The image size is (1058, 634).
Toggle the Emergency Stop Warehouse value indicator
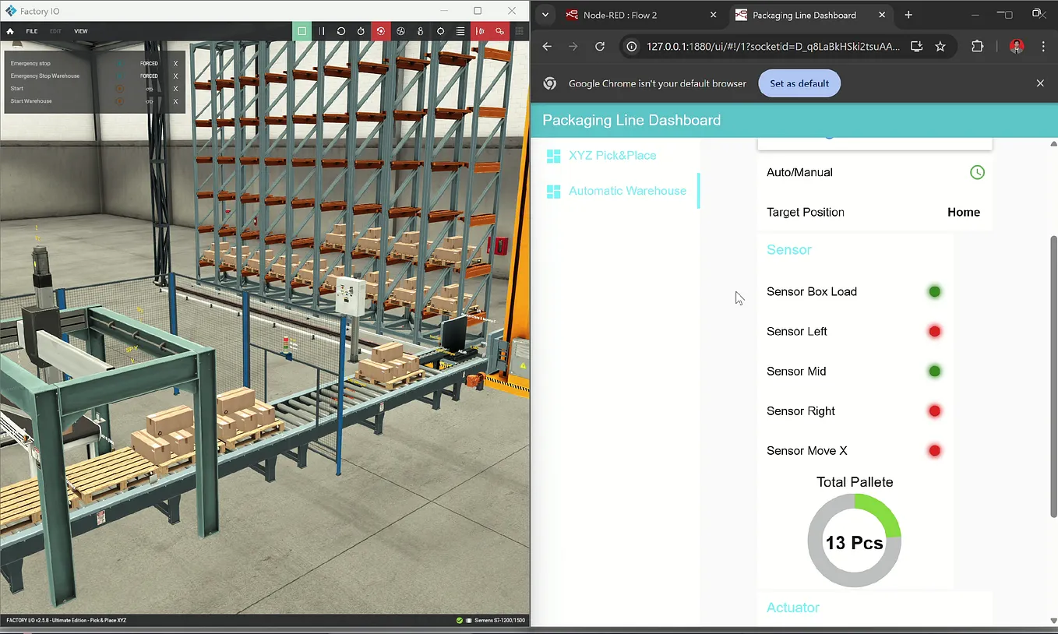(120, 76)
